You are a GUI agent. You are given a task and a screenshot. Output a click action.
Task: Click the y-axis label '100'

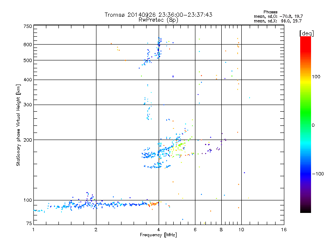click(x=28, y=200)
